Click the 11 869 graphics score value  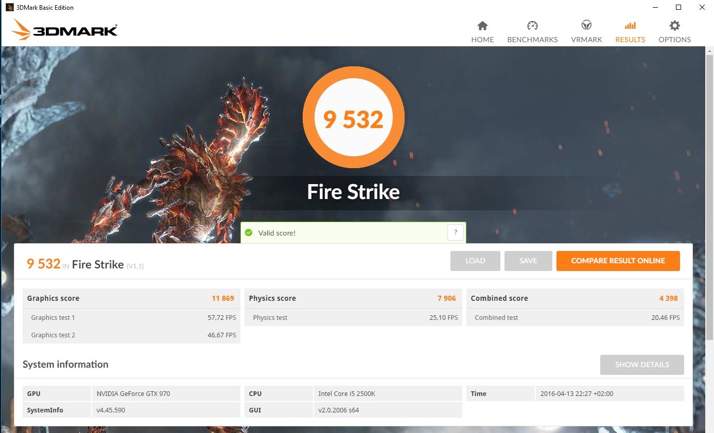pyautogui.click(x=223, y=298)
